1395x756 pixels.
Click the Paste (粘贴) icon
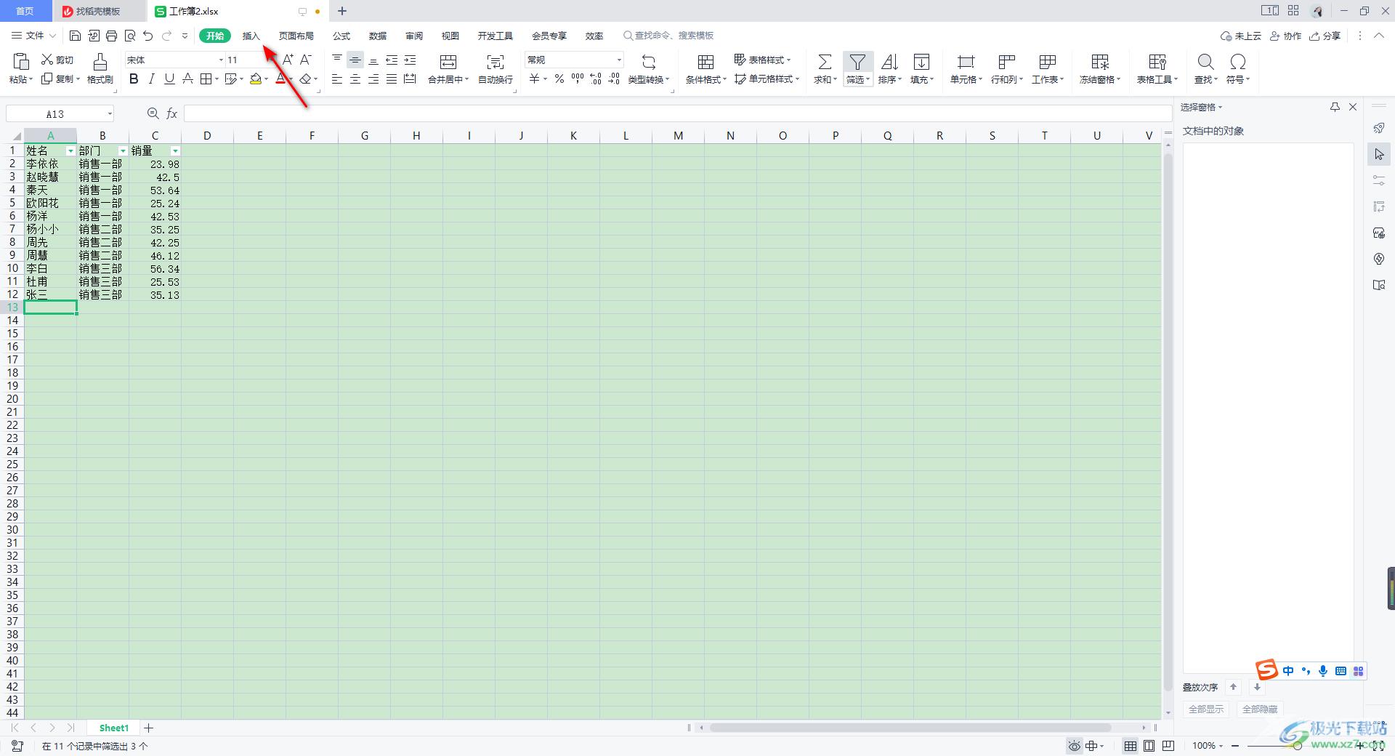[21, 61]
